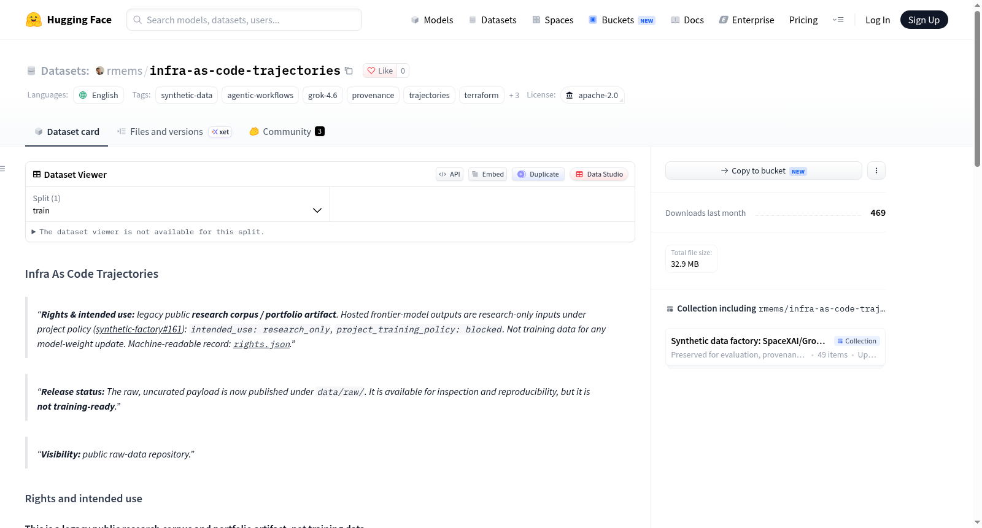Image resolution: width=982 pixels, height=528 pixels.
Task: Click the Log In link
Action: point(878,20)
